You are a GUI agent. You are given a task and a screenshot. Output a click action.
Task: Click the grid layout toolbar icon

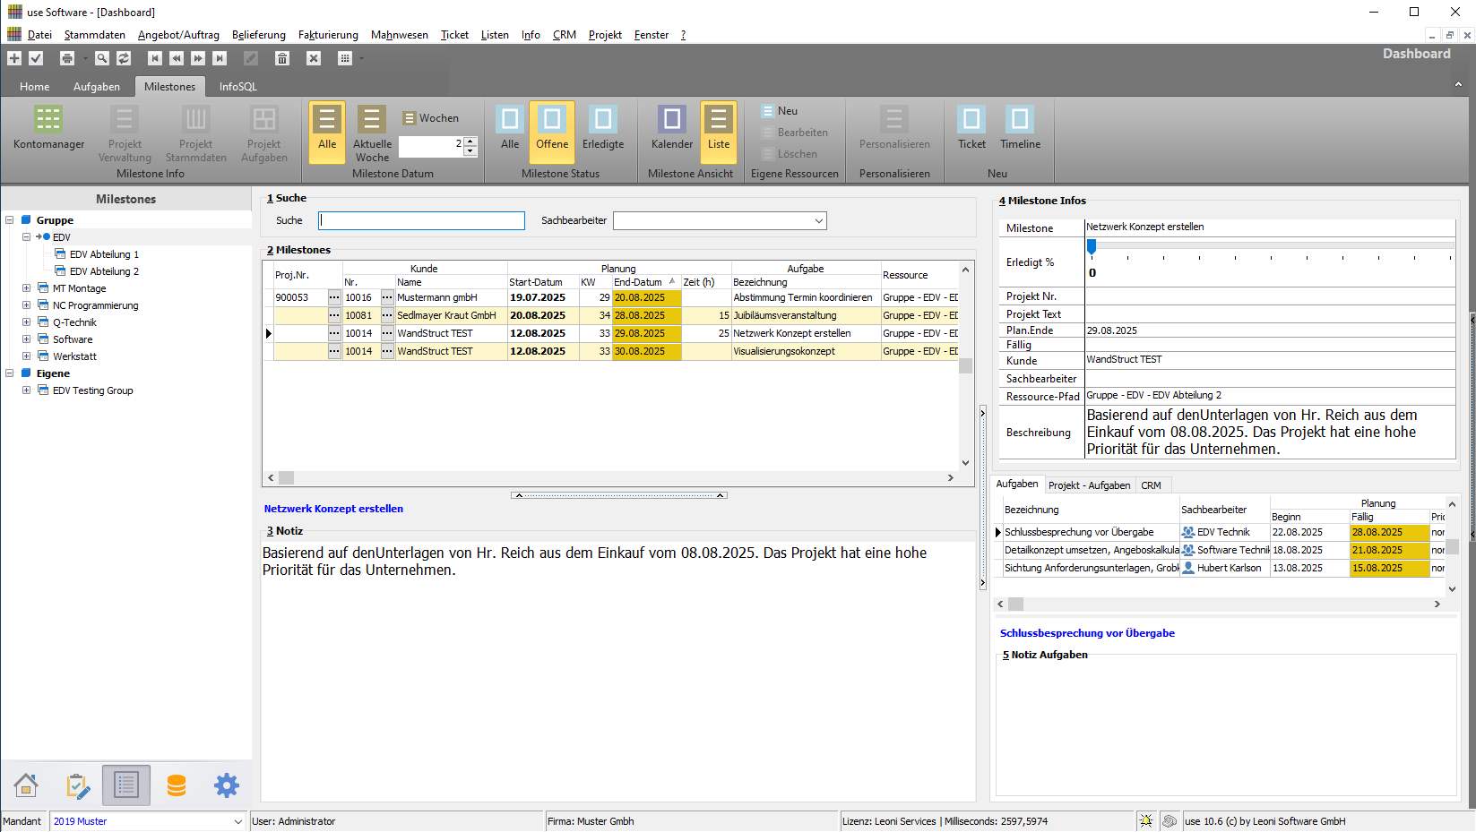click(x=345, y=58)
